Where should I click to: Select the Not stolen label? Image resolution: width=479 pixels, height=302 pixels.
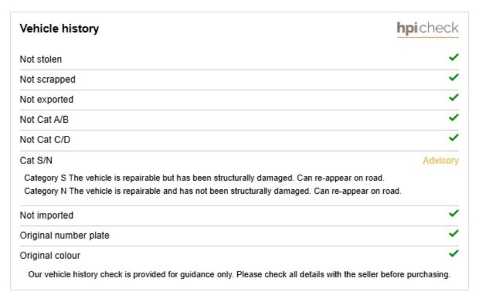point(41,59)
